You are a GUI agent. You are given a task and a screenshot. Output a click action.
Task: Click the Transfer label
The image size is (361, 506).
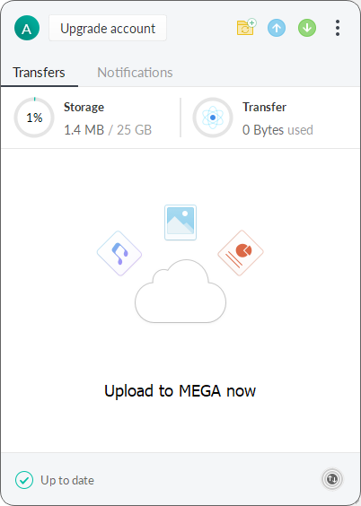tap(264, 107)
